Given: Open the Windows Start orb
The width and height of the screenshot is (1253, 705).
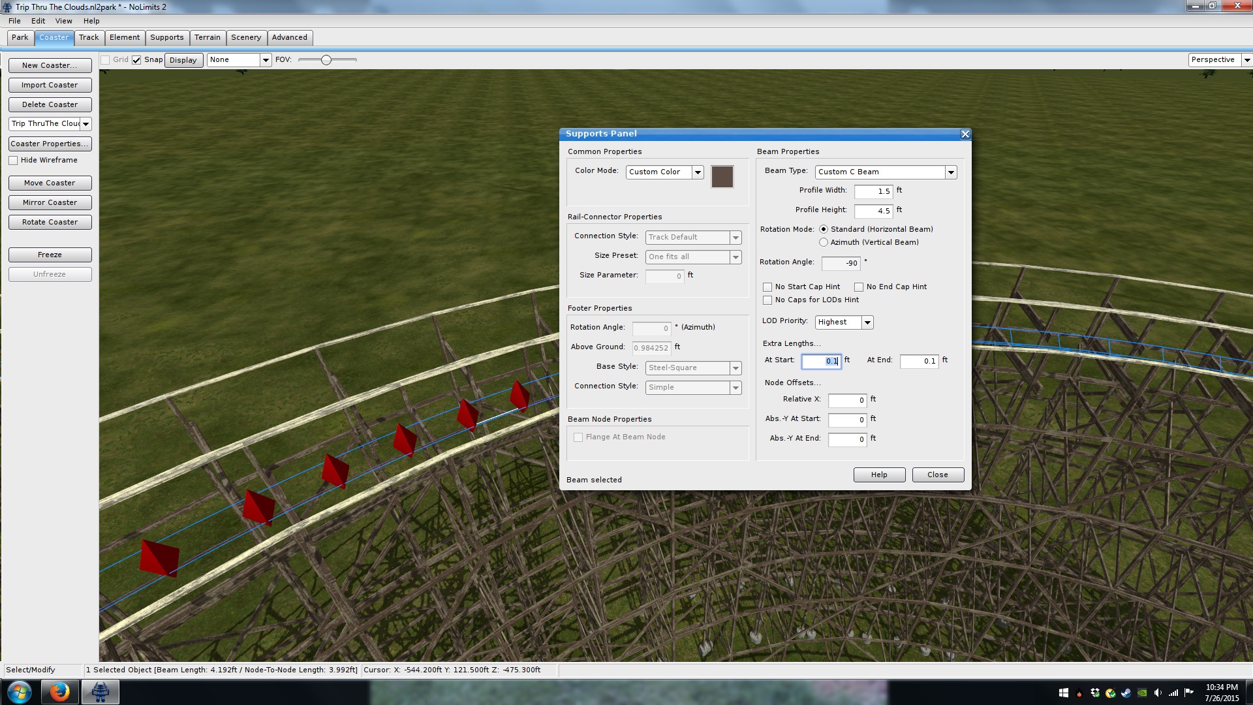Looking at the screenshot, I should pyautogui.click(x=19, y=692).
